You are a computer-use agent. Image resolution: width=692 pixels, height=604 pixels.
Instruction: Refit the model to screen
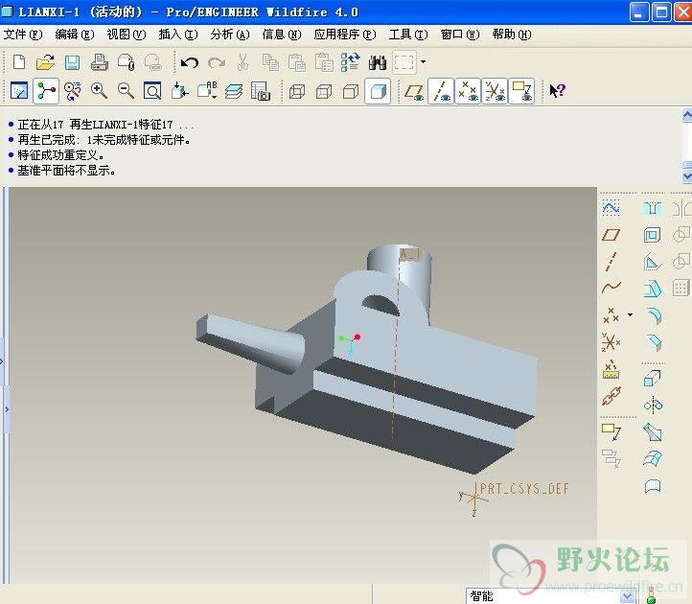pyautogui.click(x=152, y=91)
